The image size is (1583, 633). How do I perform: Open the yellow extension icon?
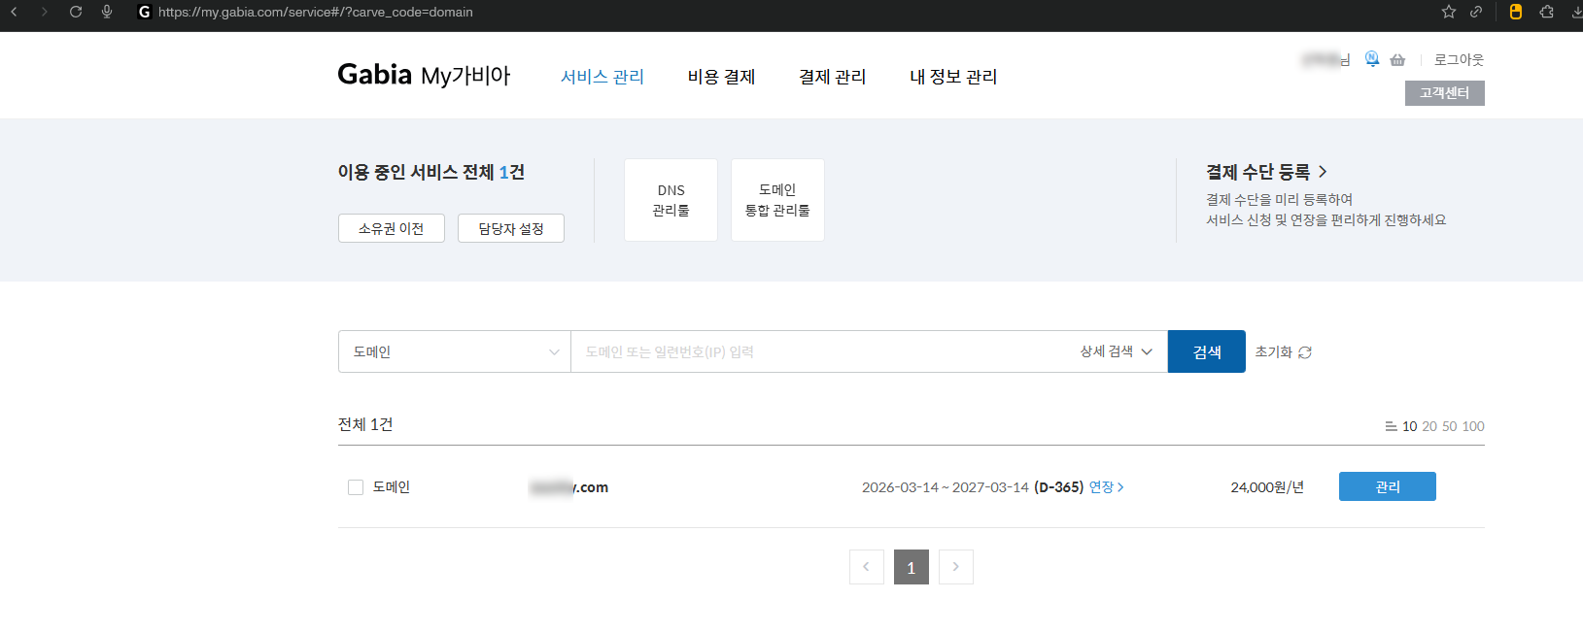tap(1515, 12)
